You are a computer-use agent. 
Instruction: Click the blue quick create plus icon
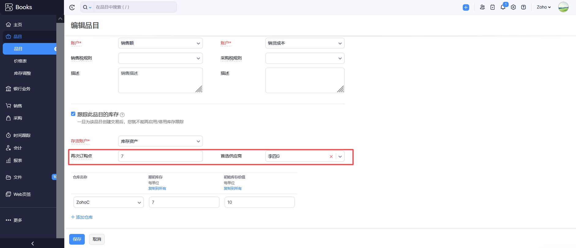(x=466, y=7)
